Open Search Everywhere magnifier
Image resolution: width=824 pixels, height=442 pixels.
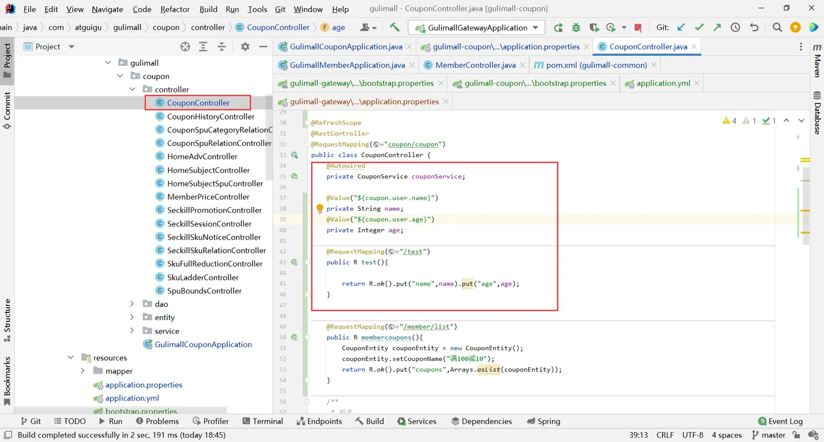point(777,27)
